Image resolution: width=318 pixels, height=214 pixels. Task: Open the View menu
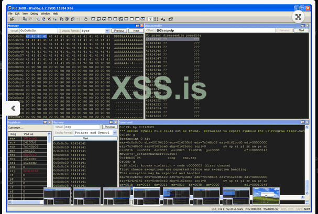tap(25, 14)
